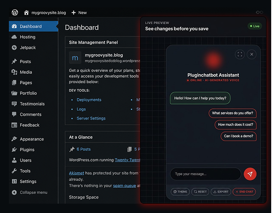
Task: Choose 'How much does it cost?' suggestion
Action: (x=236, y=125)
